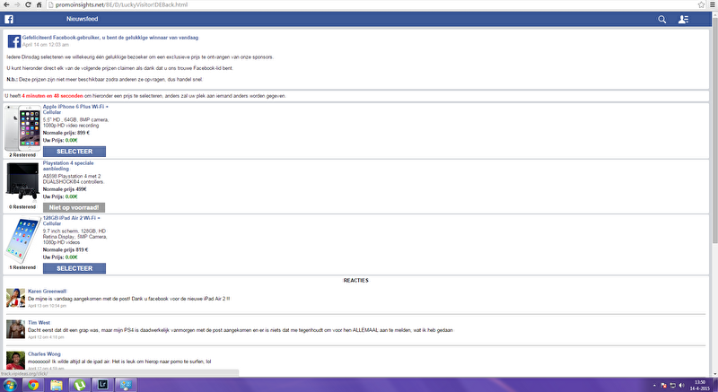Click the Action Center flag tray icon
The image size is (718, 392).
(663, 386)
